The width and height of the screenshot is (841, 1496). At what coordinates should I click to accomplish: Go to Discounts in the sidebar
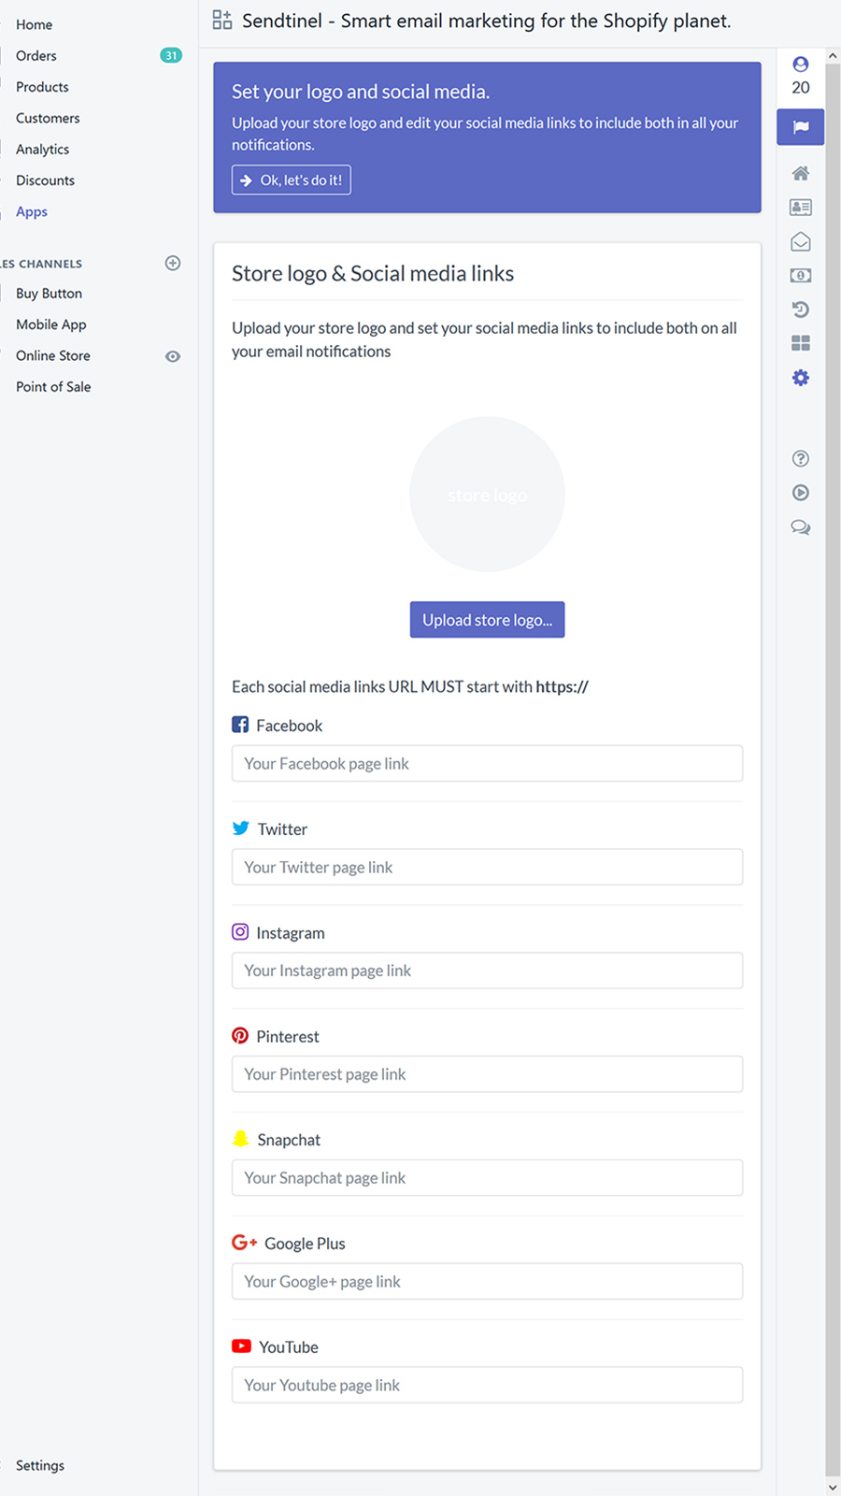pos(45,180)
